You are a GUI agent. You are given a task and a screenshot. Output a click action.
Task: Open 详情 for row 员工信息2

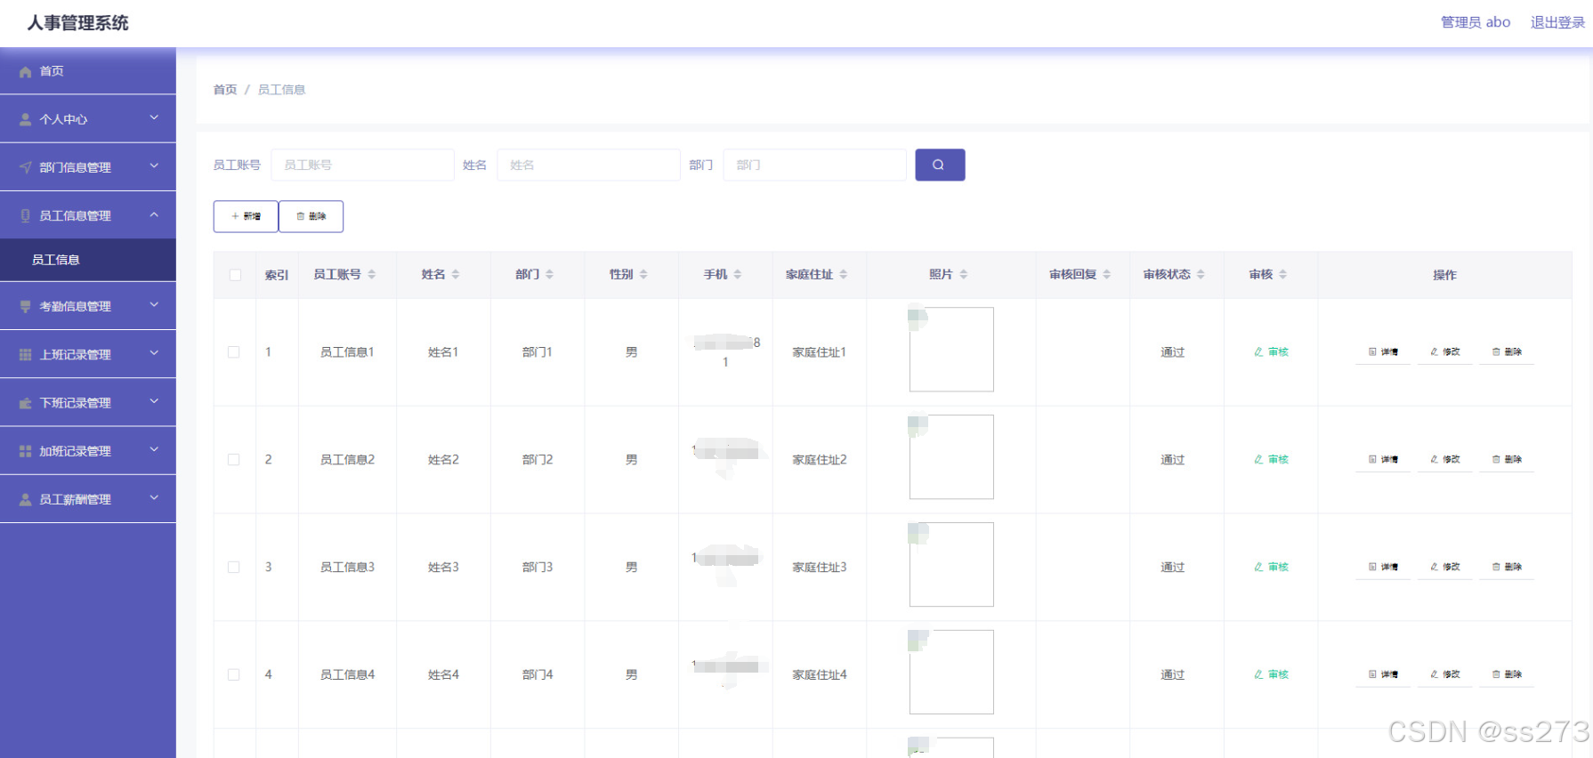click(1383, 460)
